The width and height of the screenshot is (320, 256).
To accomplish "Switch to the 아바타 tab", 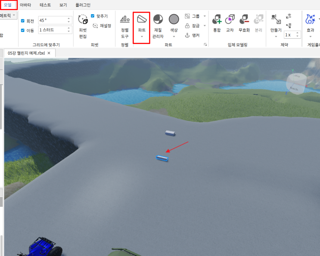I will click(25, 5).
